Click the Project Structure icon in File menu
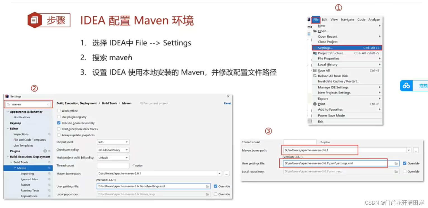 pyautogui.click(x=315, y=53)
